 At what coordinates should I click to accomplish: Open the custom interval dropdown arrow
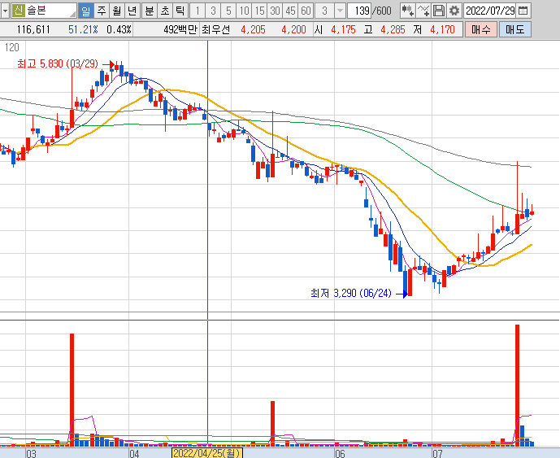pyautogui.click(x=341, y=11)
